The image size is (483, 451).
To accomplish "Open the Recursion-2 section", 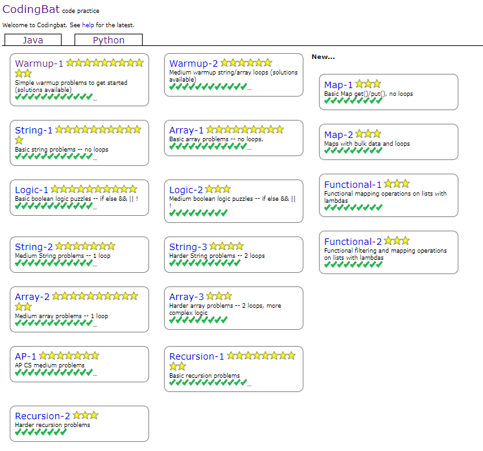I will coord(43,416).
